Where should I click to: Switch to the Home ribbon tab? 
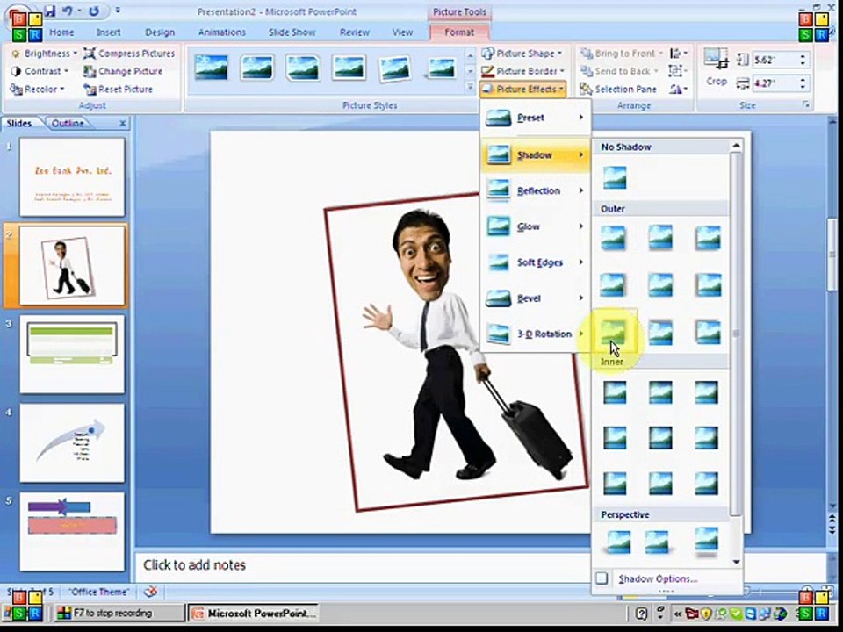pos(61,32)
